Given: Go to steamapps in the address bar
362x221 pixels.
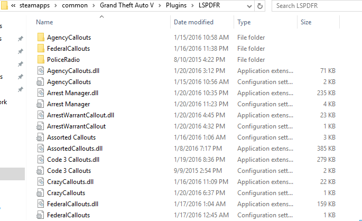Looking at the screenshot, I should coord(34,5).
